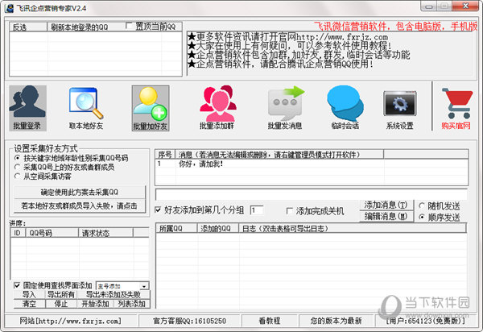Click the 日志 log column header
The image size is (483, 332).
[353, 228]
